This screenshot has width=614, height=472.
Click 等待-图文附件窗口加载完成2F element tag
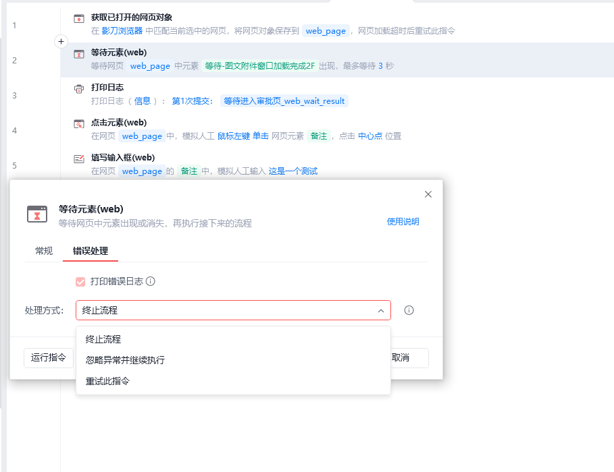click(259, 66)
